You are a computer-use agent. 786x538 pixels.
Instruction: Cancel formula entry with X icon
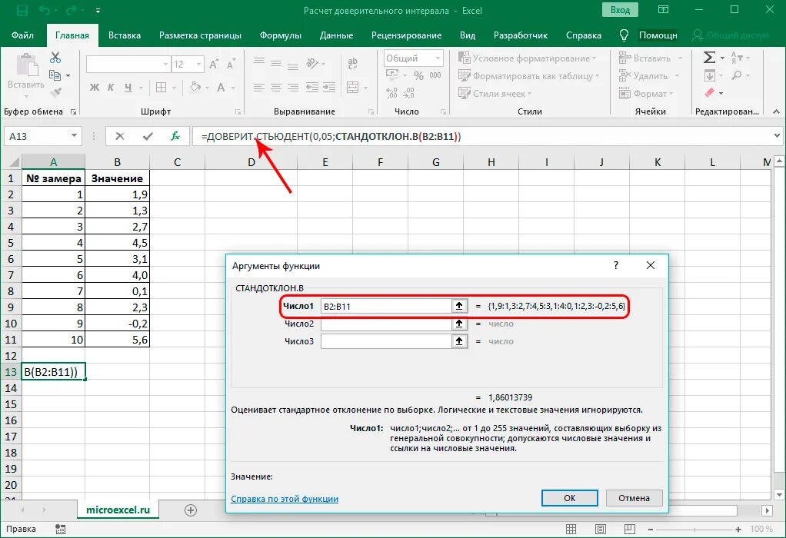pyautogui.click(x=120, y=136)
